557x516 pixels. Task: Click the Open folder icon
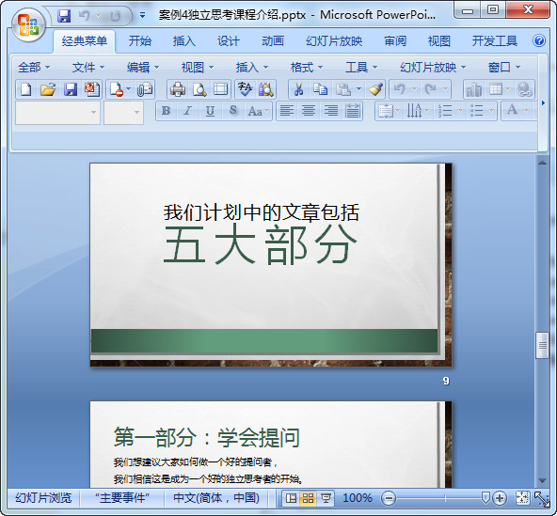tap(48, 89)
